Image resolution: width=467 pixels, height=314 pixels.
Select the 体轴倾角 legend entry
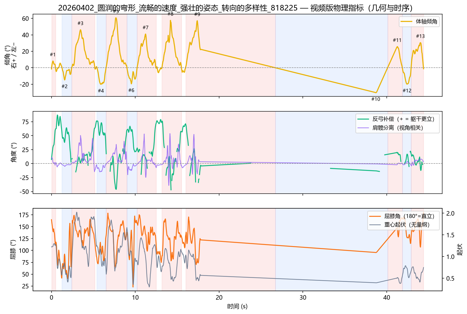pyautogui.click(x=419, y=21)
